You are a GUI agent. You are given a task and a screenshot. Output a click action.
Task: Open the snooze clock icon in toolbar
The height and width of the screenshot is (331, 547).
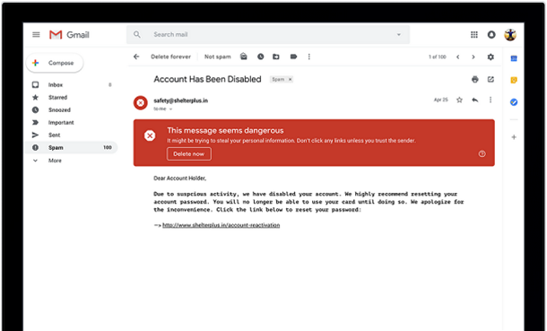[261, 57]
